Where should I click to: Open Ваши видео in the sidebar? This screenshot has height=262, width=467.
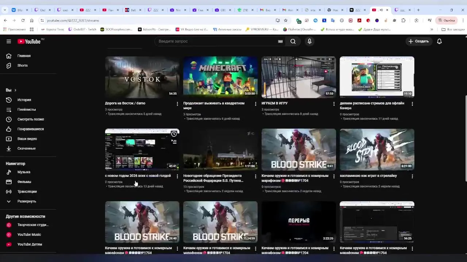[x=28, y=139]
